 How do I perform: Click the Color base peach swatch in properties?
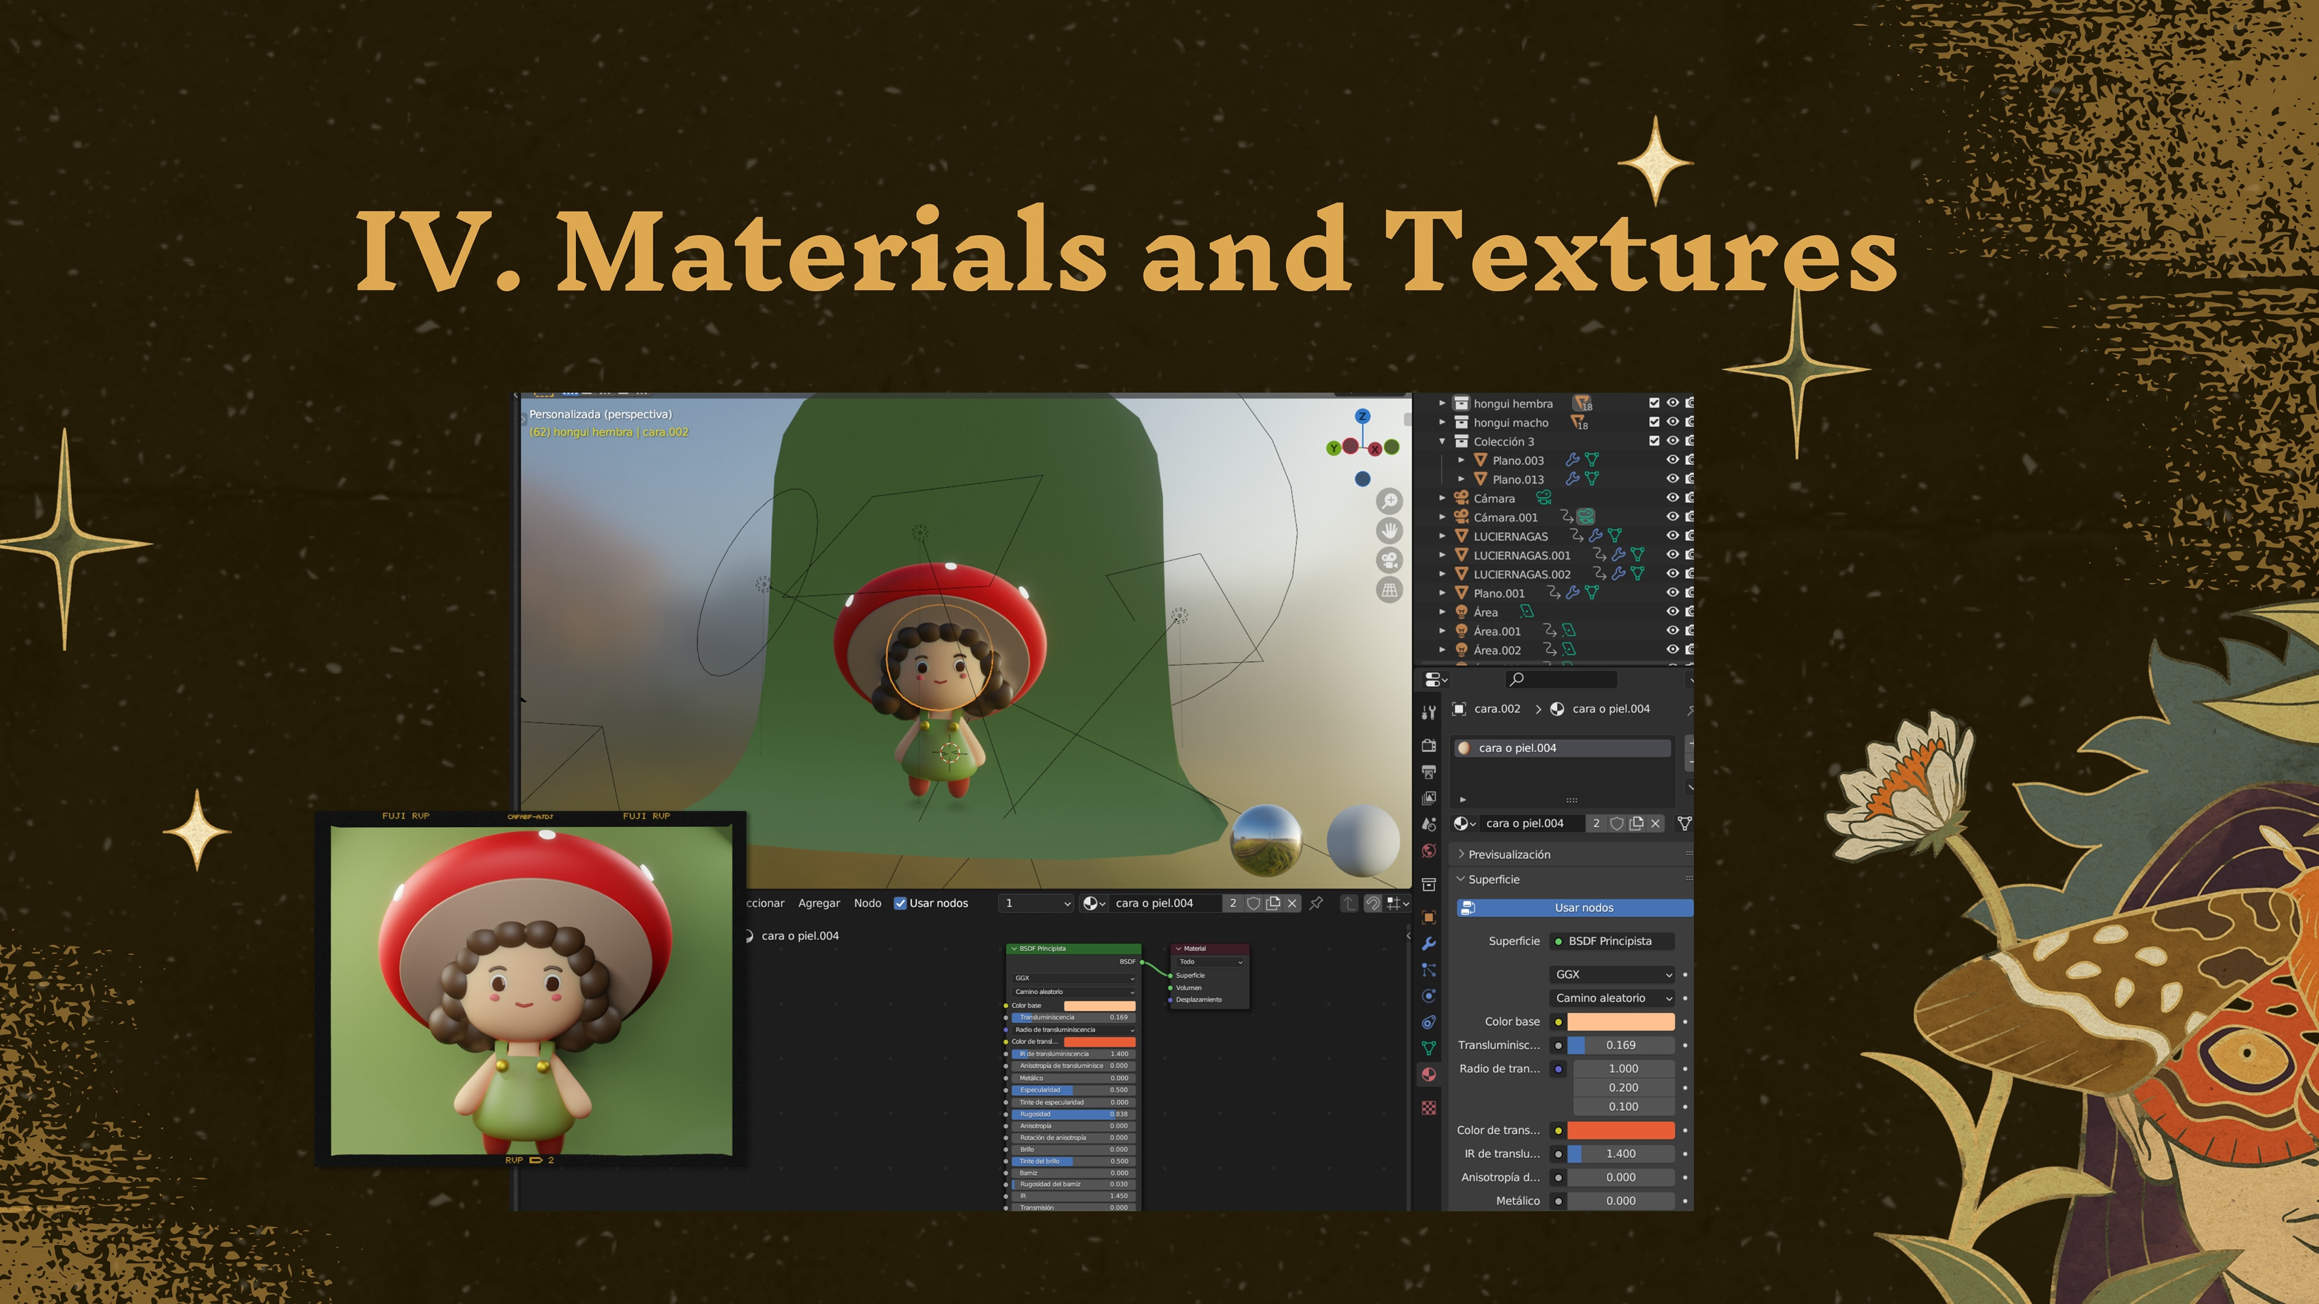[x=1620, y=1021]
